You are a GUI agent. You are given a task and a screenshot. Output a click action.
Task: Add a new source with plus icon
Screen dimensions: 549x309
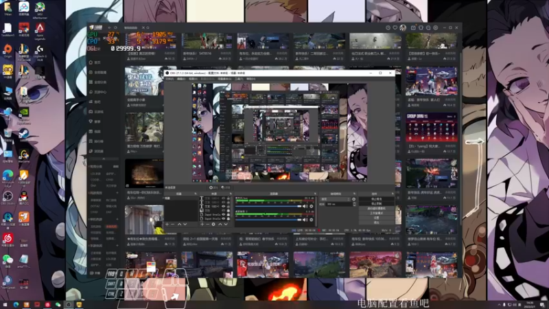(x=202, y=225)
